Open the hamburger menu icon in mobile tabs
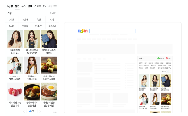Image resolution: width=188 pixels, height=116 pixels. pos(55,6)
